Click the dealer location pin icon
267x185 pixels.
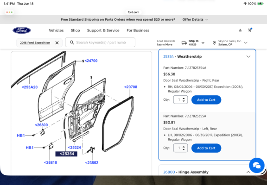pos(214,43)
